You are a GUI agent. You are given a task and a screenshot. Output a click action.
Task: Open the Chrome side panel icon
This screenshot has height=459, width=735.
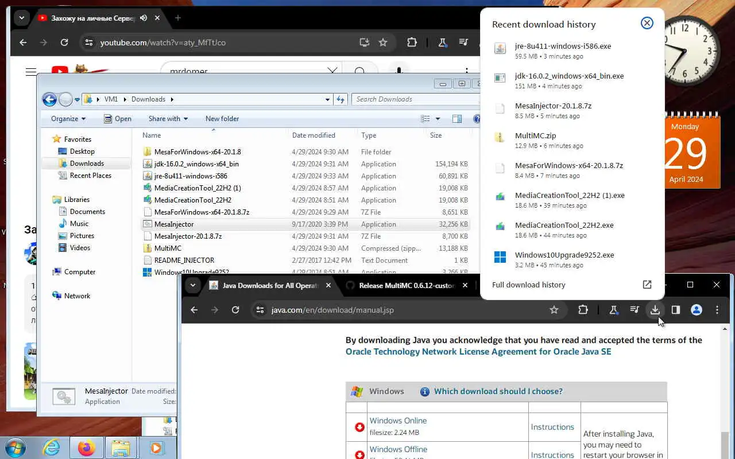[x=676, y=310]
